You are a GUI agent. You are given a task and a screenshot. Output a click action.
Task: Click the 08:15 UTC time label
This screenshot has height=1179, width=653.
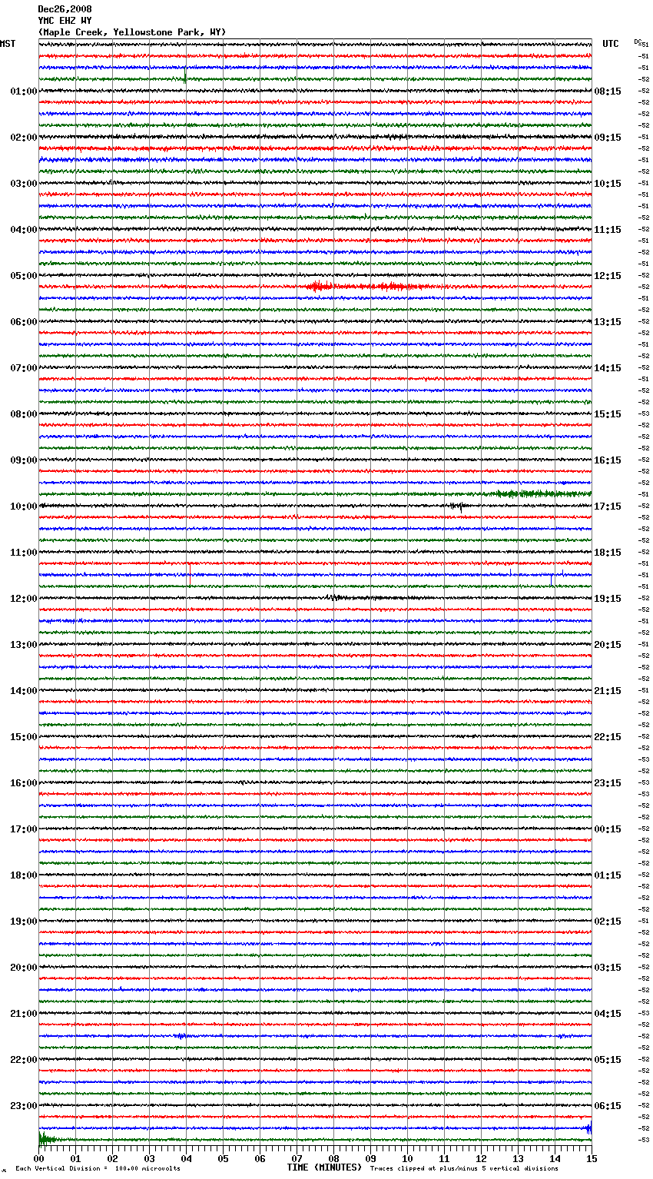click(608, 91)
